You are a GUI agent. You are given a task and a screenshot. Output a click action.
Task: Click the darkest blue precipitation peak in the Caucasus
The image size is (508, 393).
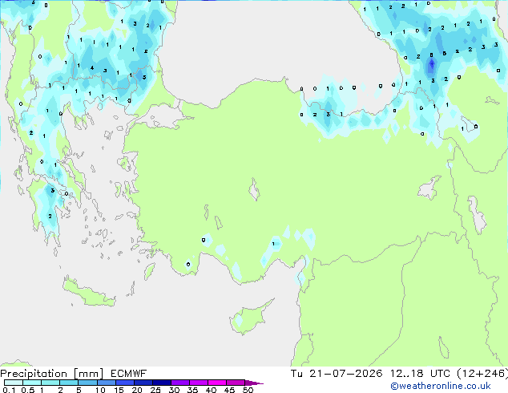431,65
